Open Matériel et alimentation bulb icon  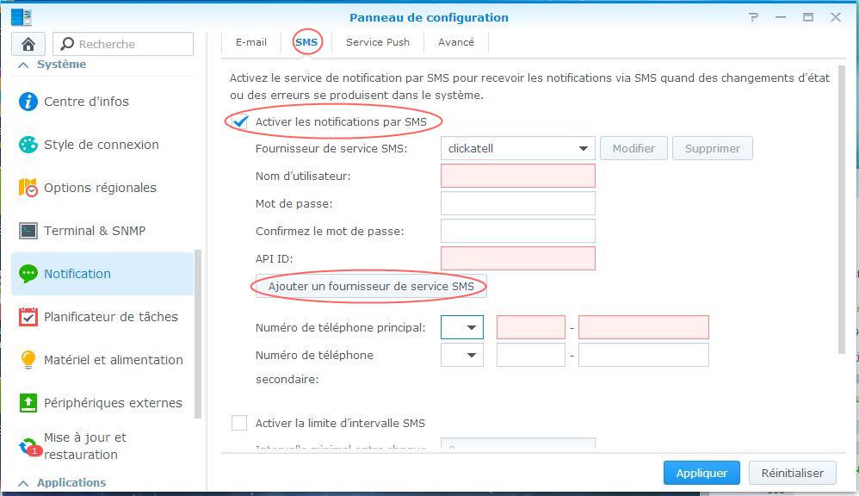click(28, 360)
